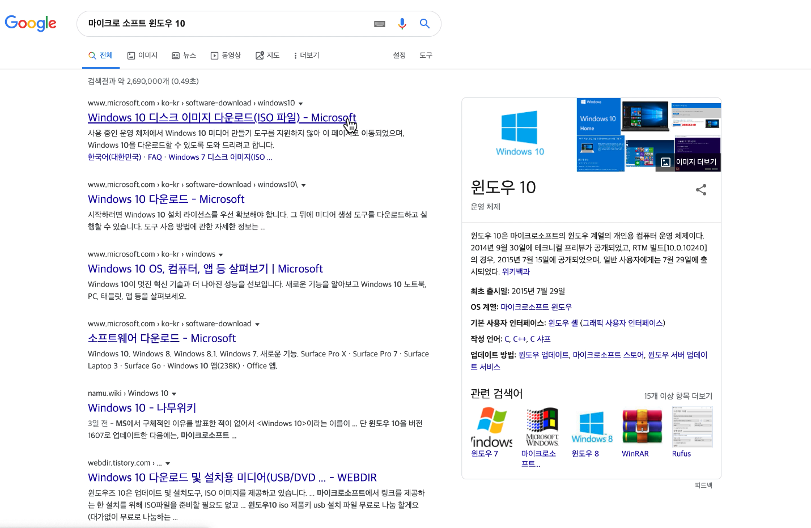Click the Google logo
Viewport: 811px width, 528px height.
point(31,23)
